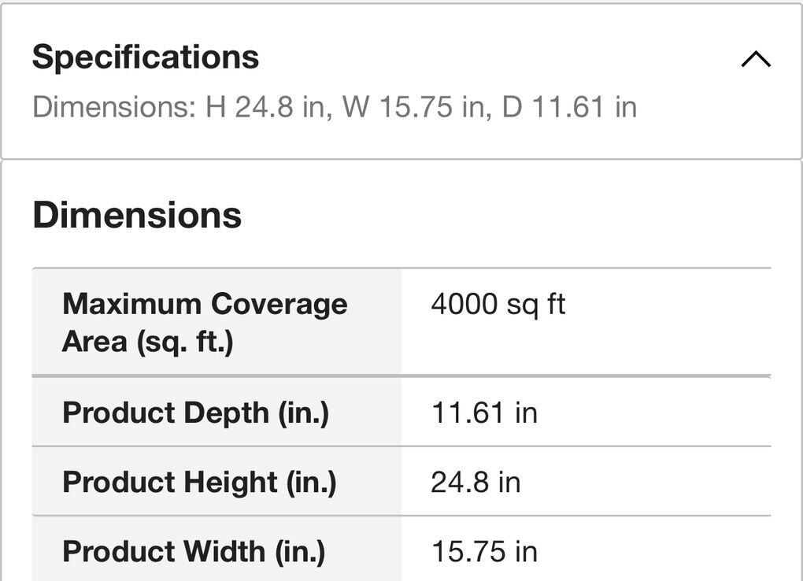This screenshot has height=581, width=803.
Task: Click the 'Dimensions:' word in the summary line
Action: point(113,107)
